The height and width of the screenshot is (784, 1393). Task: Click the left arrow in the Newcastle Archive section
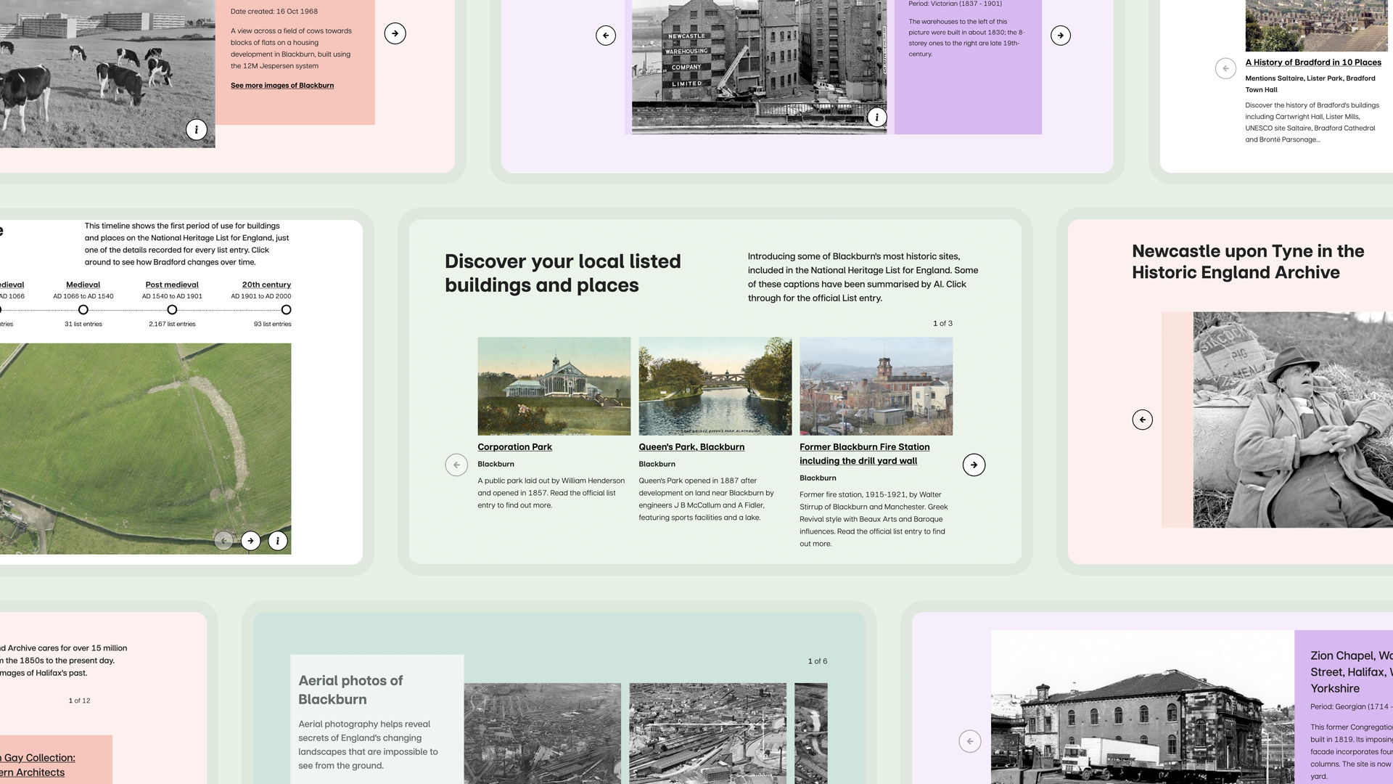coord(1142,419)
